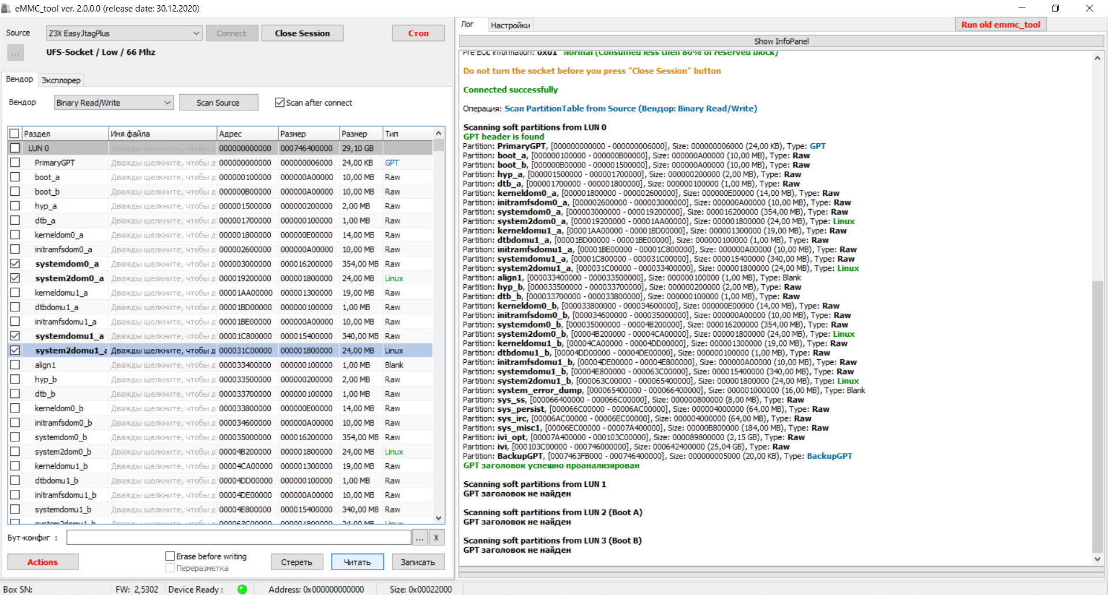Open the Настройки tab
The image size is (1108, 595).
(x=510, y=25)
